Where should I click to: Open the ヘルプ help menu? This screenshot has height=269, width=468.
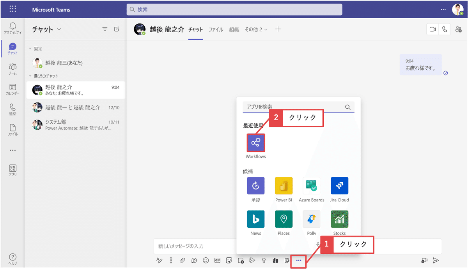pos(12,259)
